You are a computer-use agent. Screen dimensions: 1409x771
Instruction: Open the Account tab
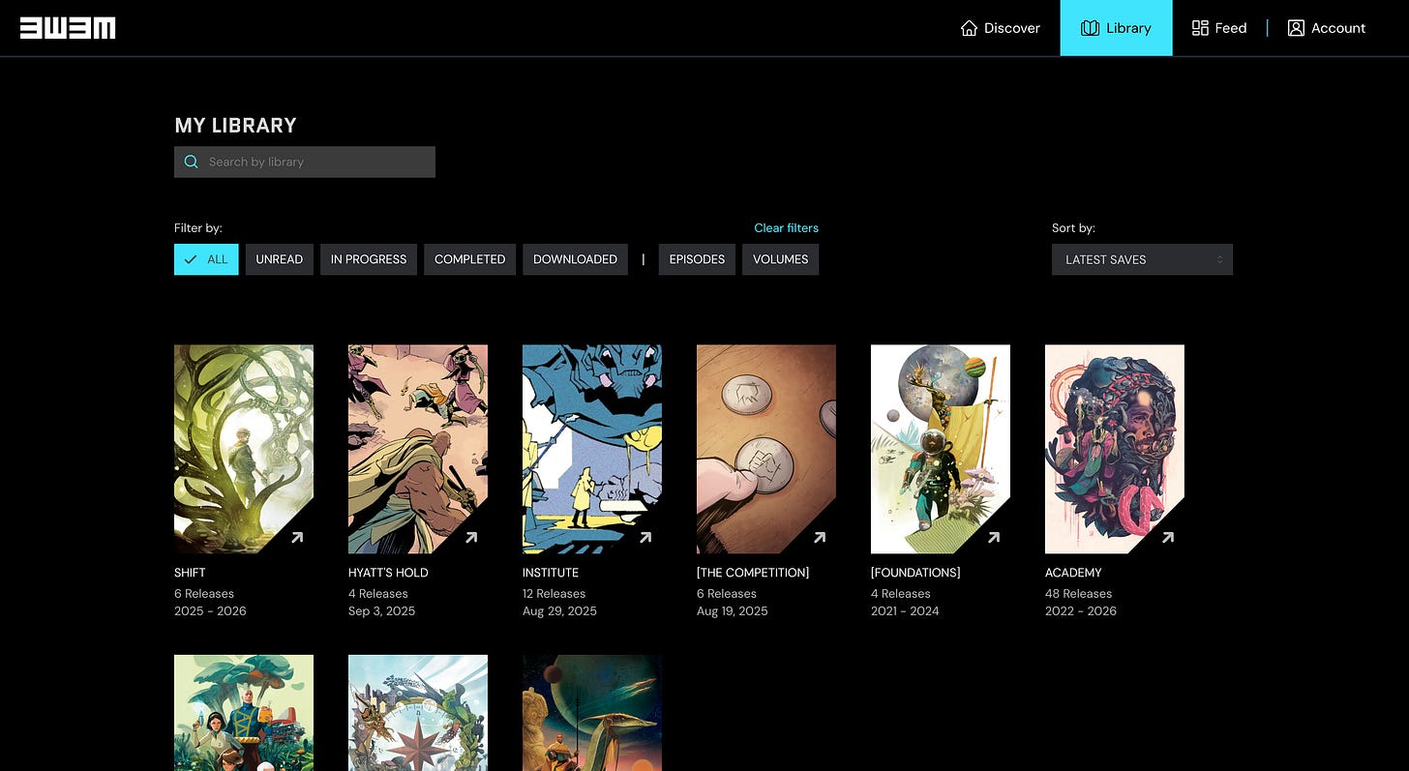tap(1327, 28)
